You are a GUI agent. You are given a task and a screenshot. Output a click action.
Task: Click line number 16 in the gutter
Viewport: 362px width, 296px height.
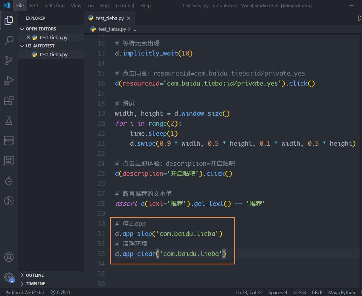click(x=101, y=83)
